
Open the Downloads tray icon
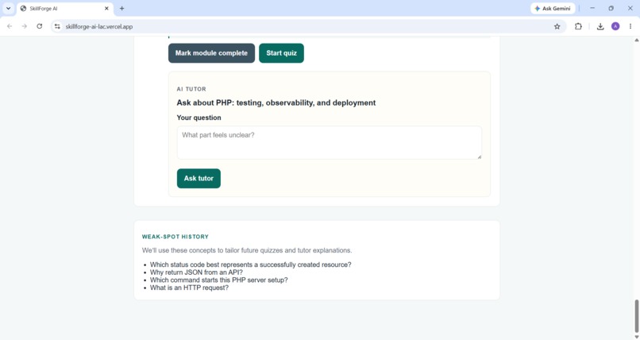click(x=600, y=26)
